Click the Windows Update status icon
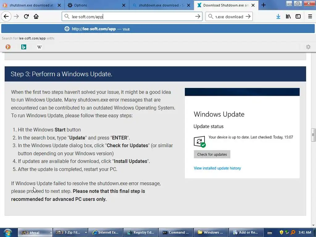The image size is (316, 237). tap(200, 141)
